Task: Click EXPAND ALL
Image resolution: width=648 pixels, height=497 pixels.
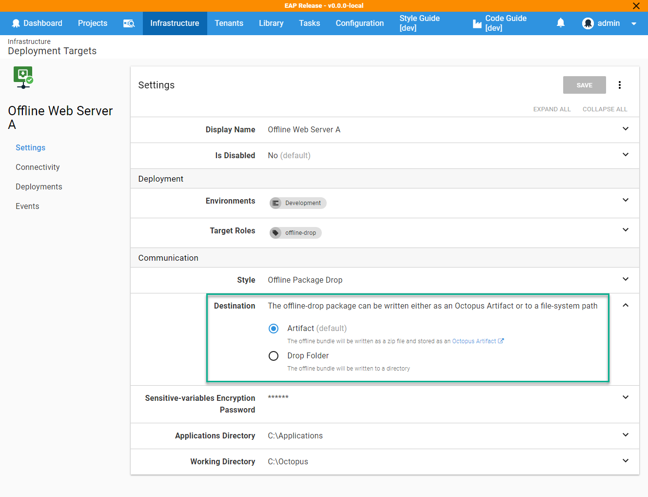Action: (552, 109)
